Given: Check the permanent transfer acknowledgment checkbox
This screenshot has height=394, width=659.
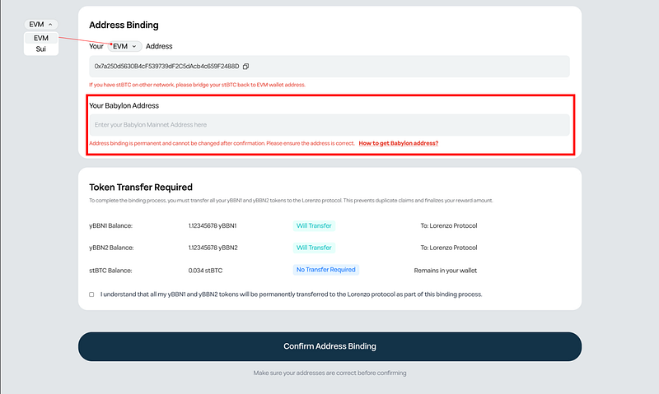Looking at the screenshot, I should pos(91,294).
